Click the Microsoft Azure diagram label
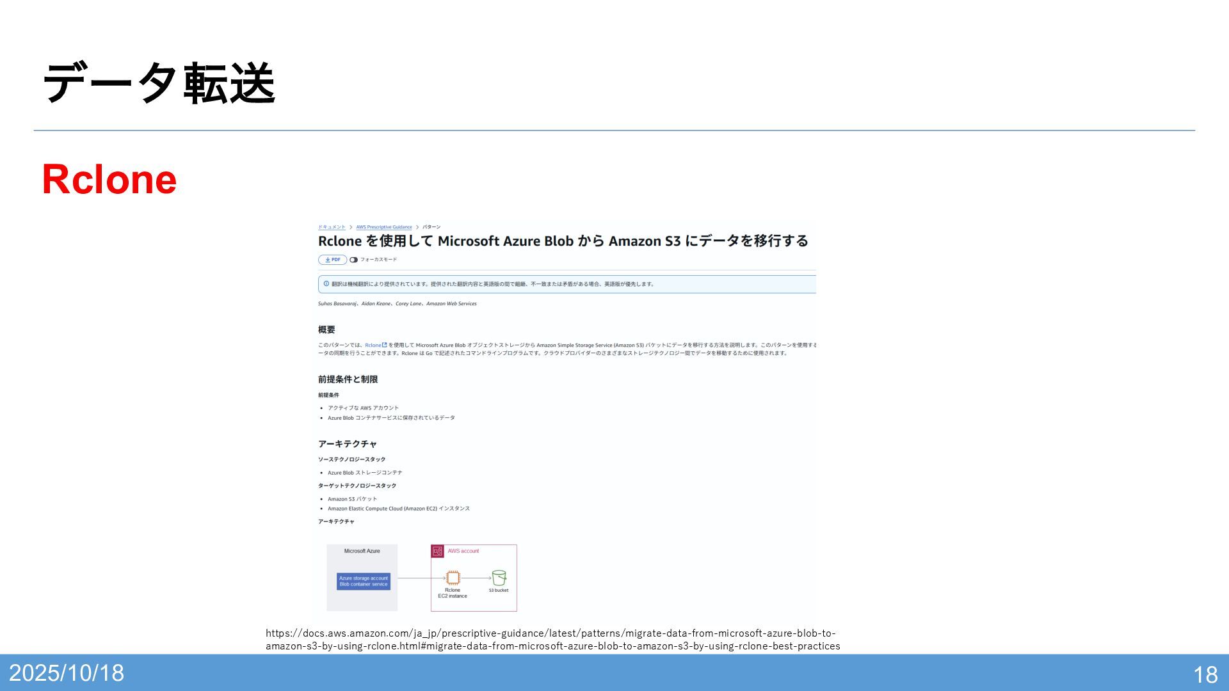 [x=362, y=551]
